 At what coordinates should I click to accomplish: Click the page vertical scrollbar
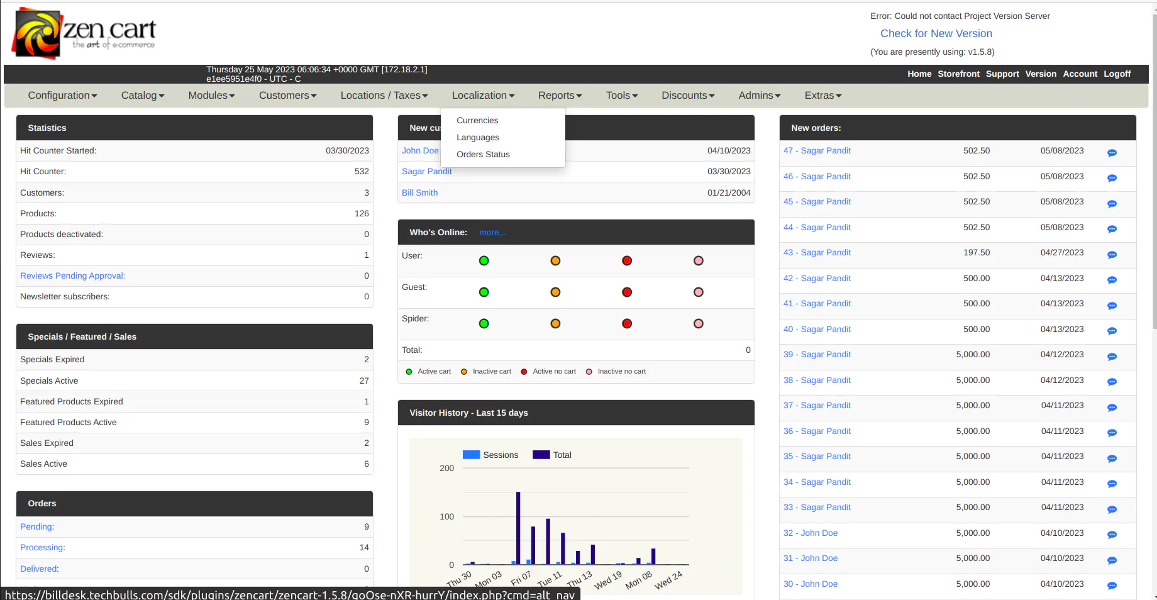click(1154, 171)
